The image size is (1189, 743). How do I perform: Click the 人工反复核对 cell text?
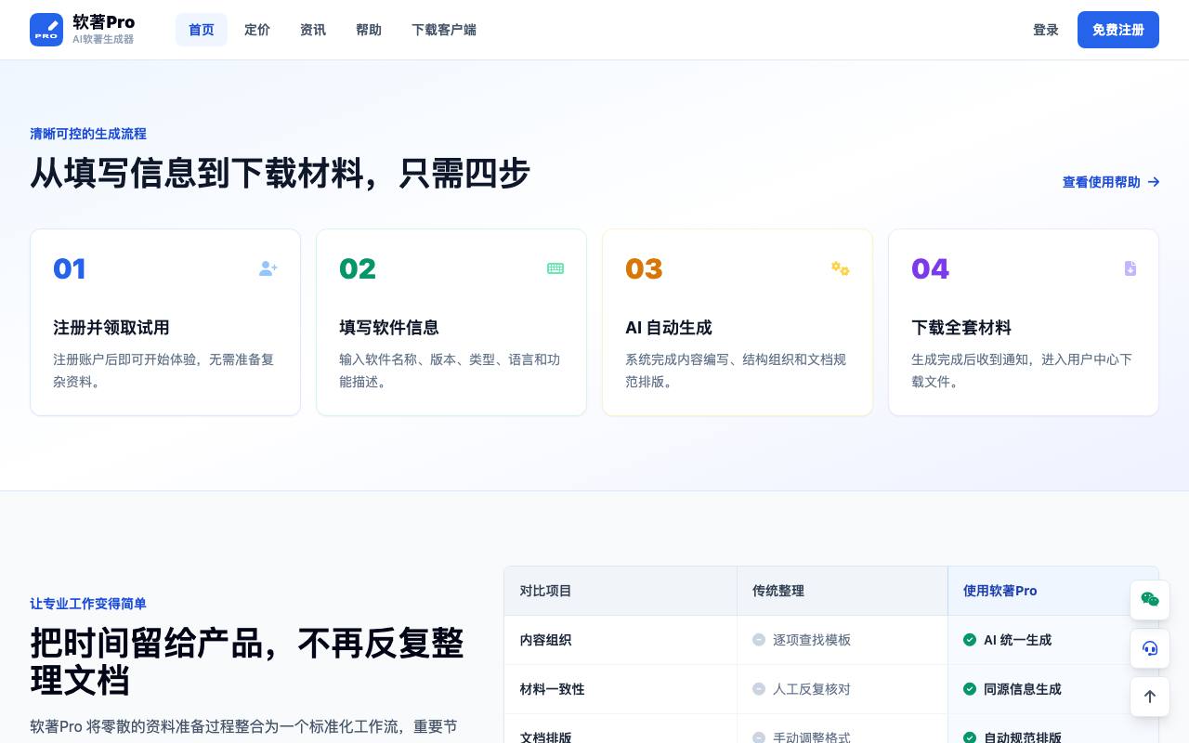coord(812,689)
